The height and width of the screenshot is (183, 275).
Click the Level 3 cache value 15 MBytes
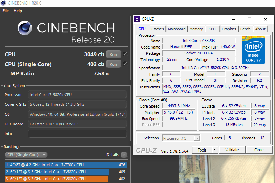click(x=234, y=125)
